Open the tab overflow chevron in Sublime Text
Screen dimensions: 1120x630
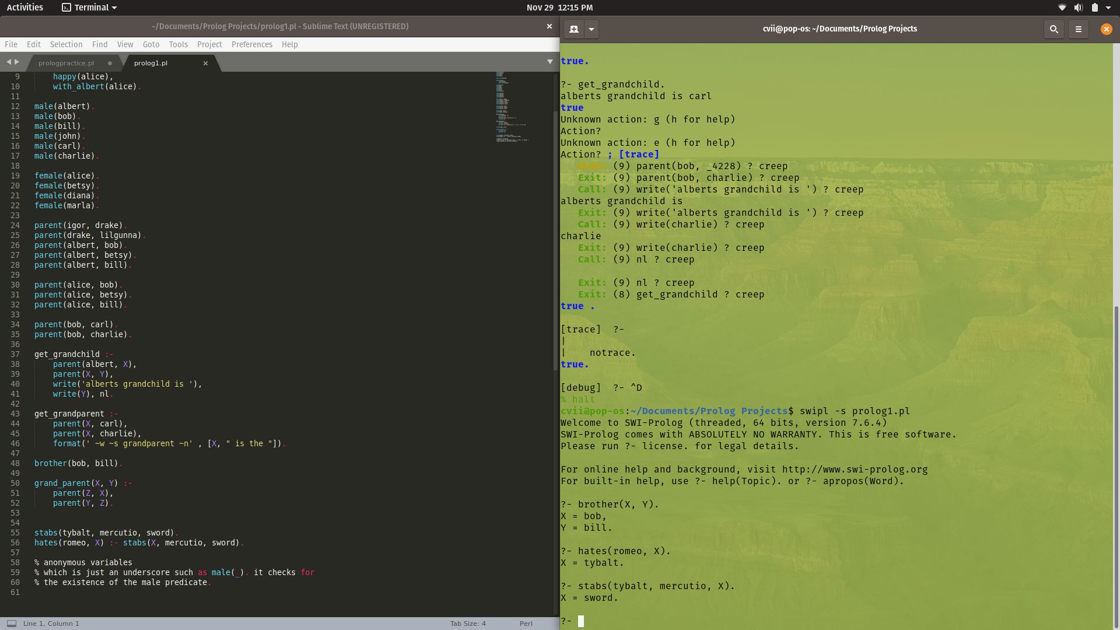point(549,61)
